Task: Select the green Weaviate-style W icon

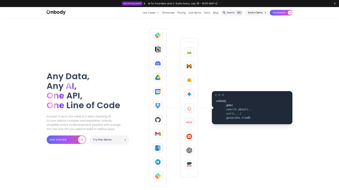Action: click(x=189, y=52)
